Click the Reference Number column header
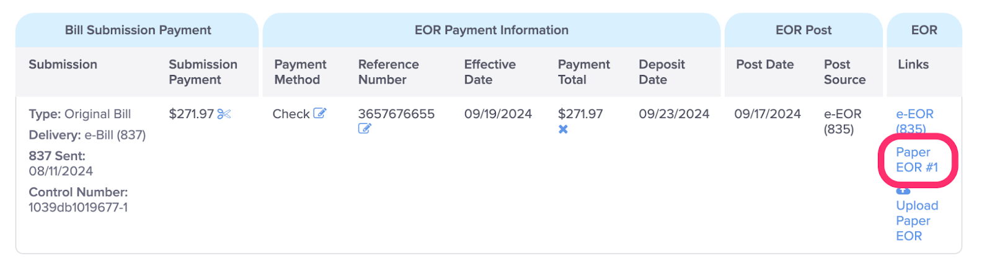 click(x=389, y=72)
